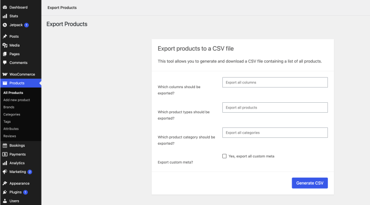Click the Users person icon
Image resolution: width=370 pixels, height=205 pixels.
click(5, 201)
